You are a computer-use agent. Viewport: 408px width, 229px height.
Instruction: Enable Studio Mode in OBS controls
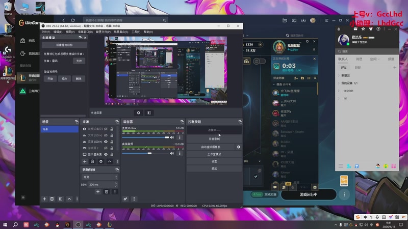214,154
